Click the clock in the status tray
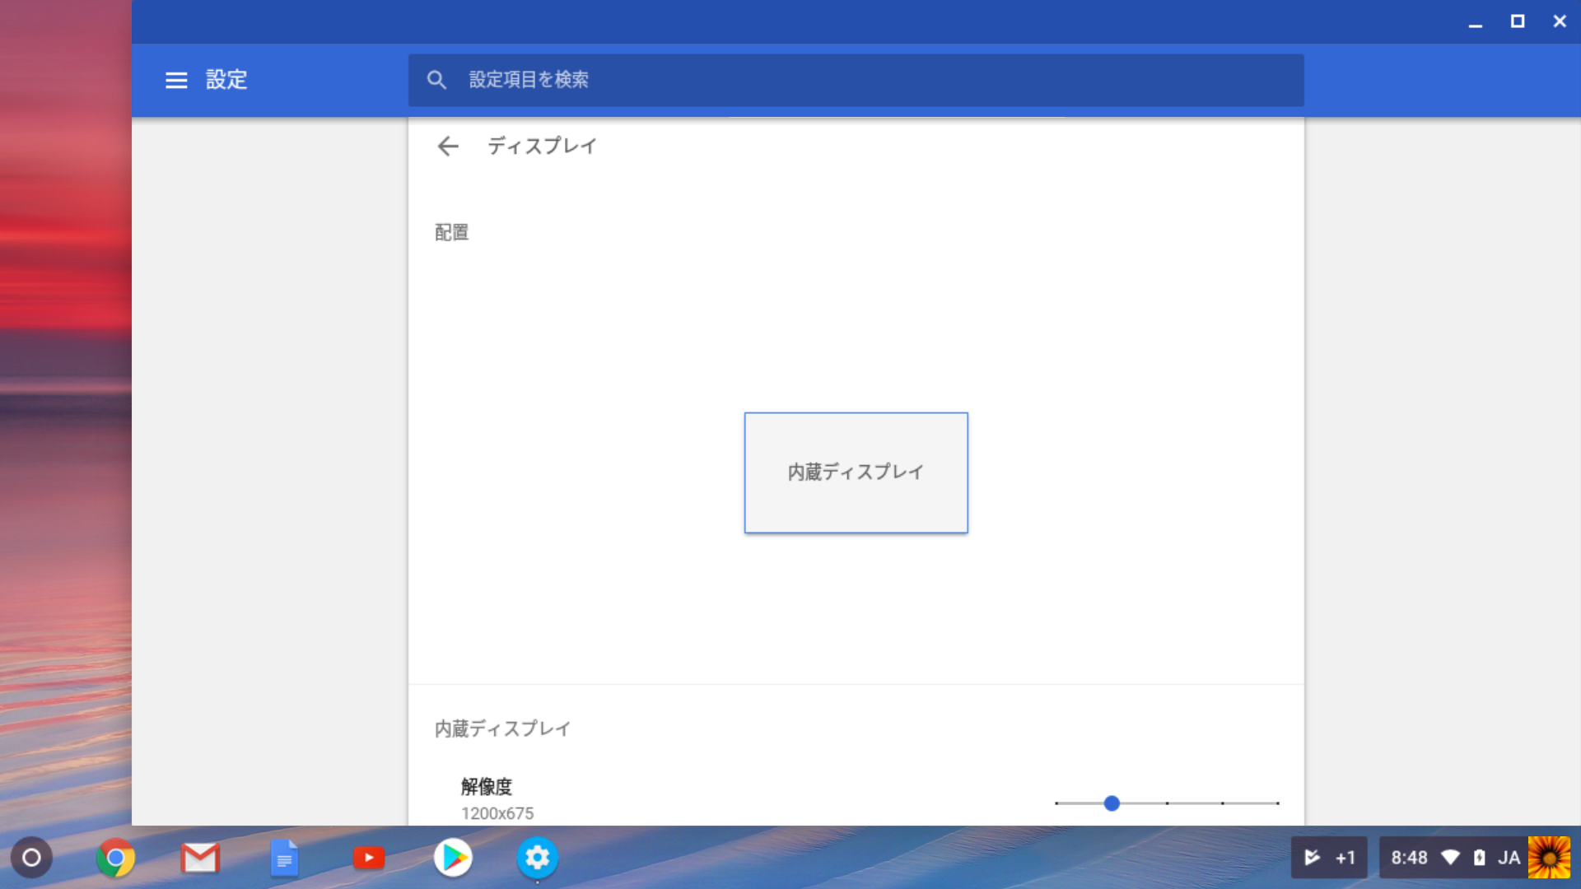This screenshot has width=1581, height=889. pyautogui.click(x=1409, y=857)
